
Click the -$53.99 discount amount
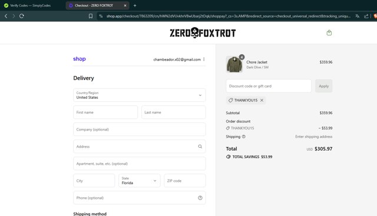pyautogui.click(x=326, y=128)
